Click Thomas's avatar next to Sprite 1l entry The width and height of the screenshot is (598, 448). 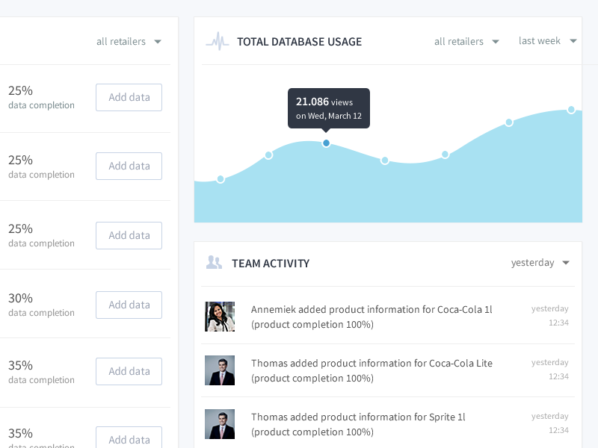[x=220, y=424]
